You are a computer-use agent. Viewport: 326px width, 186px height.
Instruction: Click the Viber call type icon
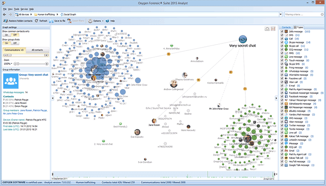tap(286, 82)
